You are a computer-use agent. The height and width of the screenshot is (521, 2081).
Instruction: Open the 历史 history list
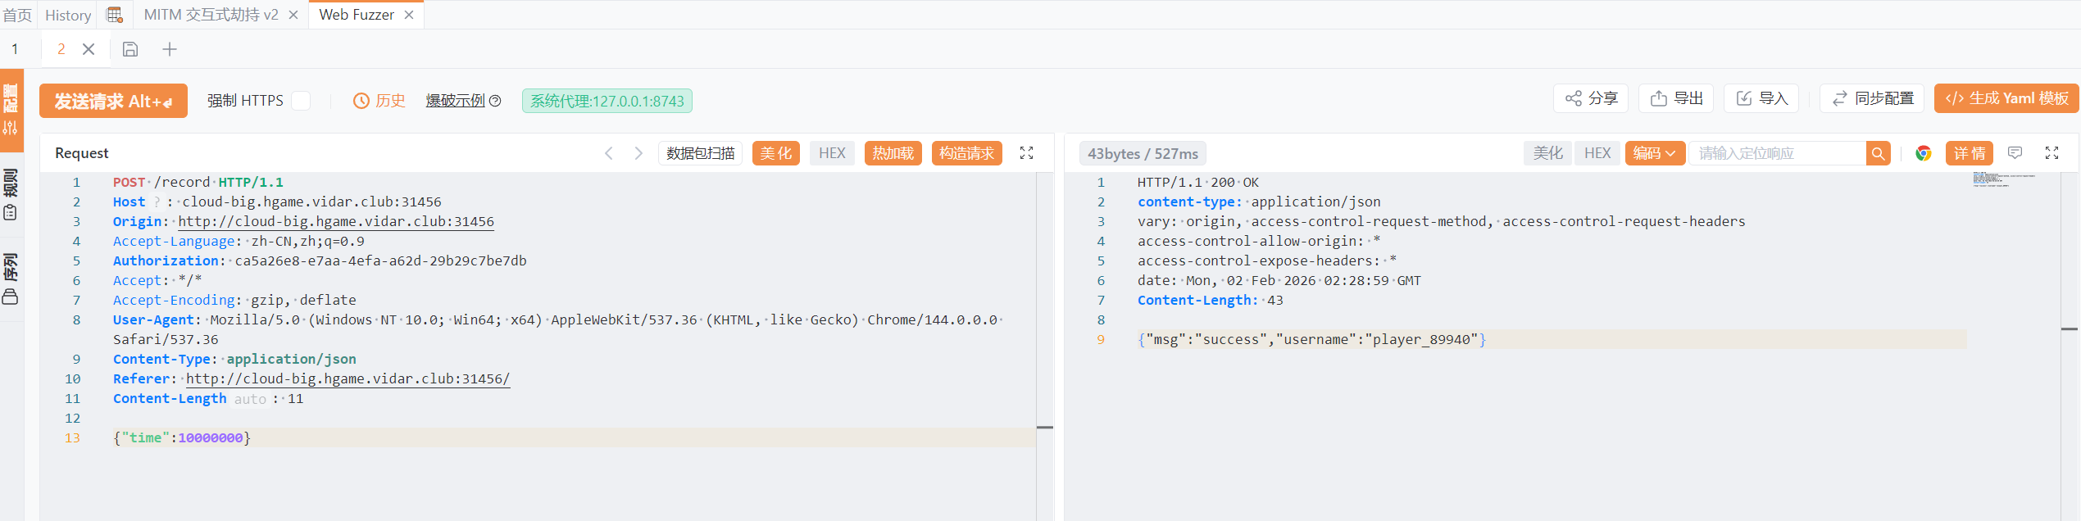point(379,101)
